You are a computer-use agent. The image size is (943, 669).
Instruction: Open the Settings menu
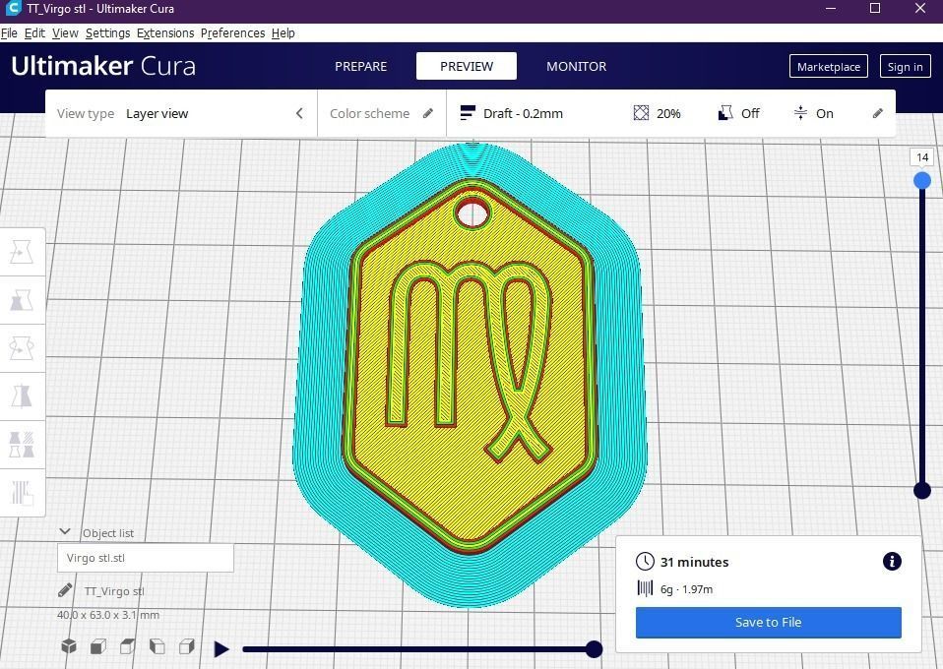pyautogui.click(x=107, y=33)
